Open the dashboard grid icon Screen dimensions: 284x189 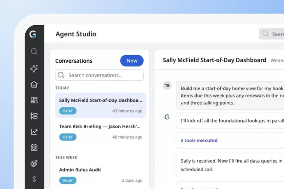click(34, 100)
